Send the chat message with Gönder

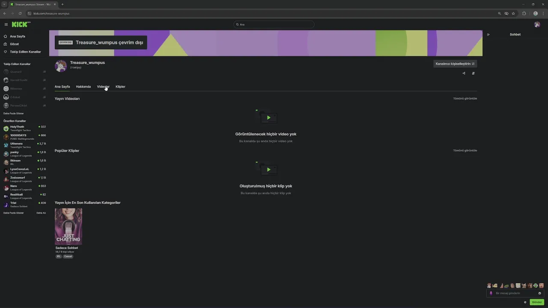pyautogui.click(x=537, y=302)
